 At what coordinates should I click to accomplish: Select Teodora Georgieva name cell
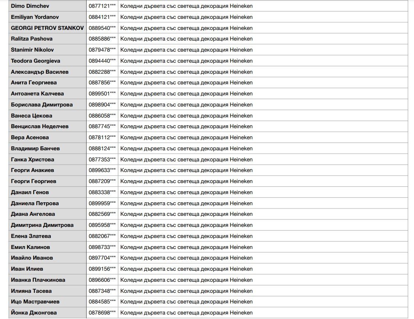36,61
